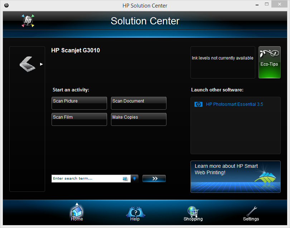
Task: Start the Scan Film activity
Action: 79,119
